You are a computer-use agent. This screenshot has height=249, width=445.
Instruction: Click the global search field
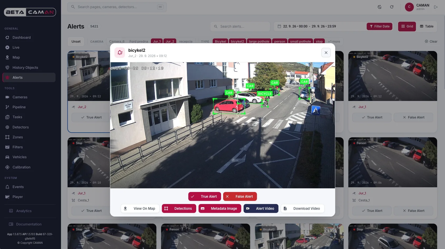coord(117,7)
